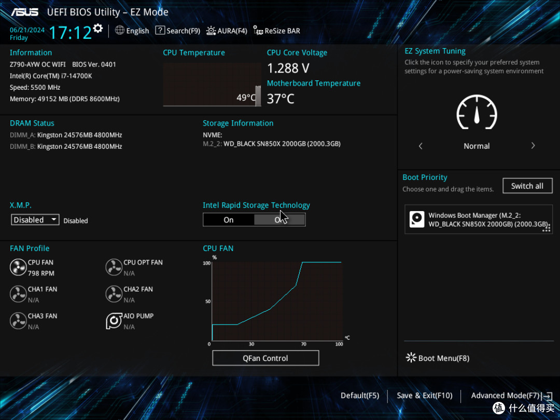The height and width of the screenshot is (420, 560).
Task: Open AURA(F4) label
Action: (x=232, y=31)
